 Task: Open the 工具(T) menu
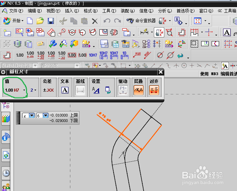click(109, 11)
